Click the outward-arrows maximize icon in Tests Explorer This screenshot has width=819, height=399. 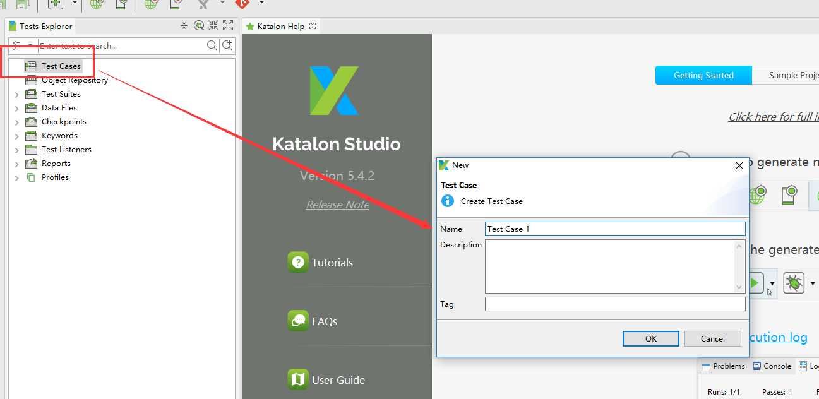228,26
